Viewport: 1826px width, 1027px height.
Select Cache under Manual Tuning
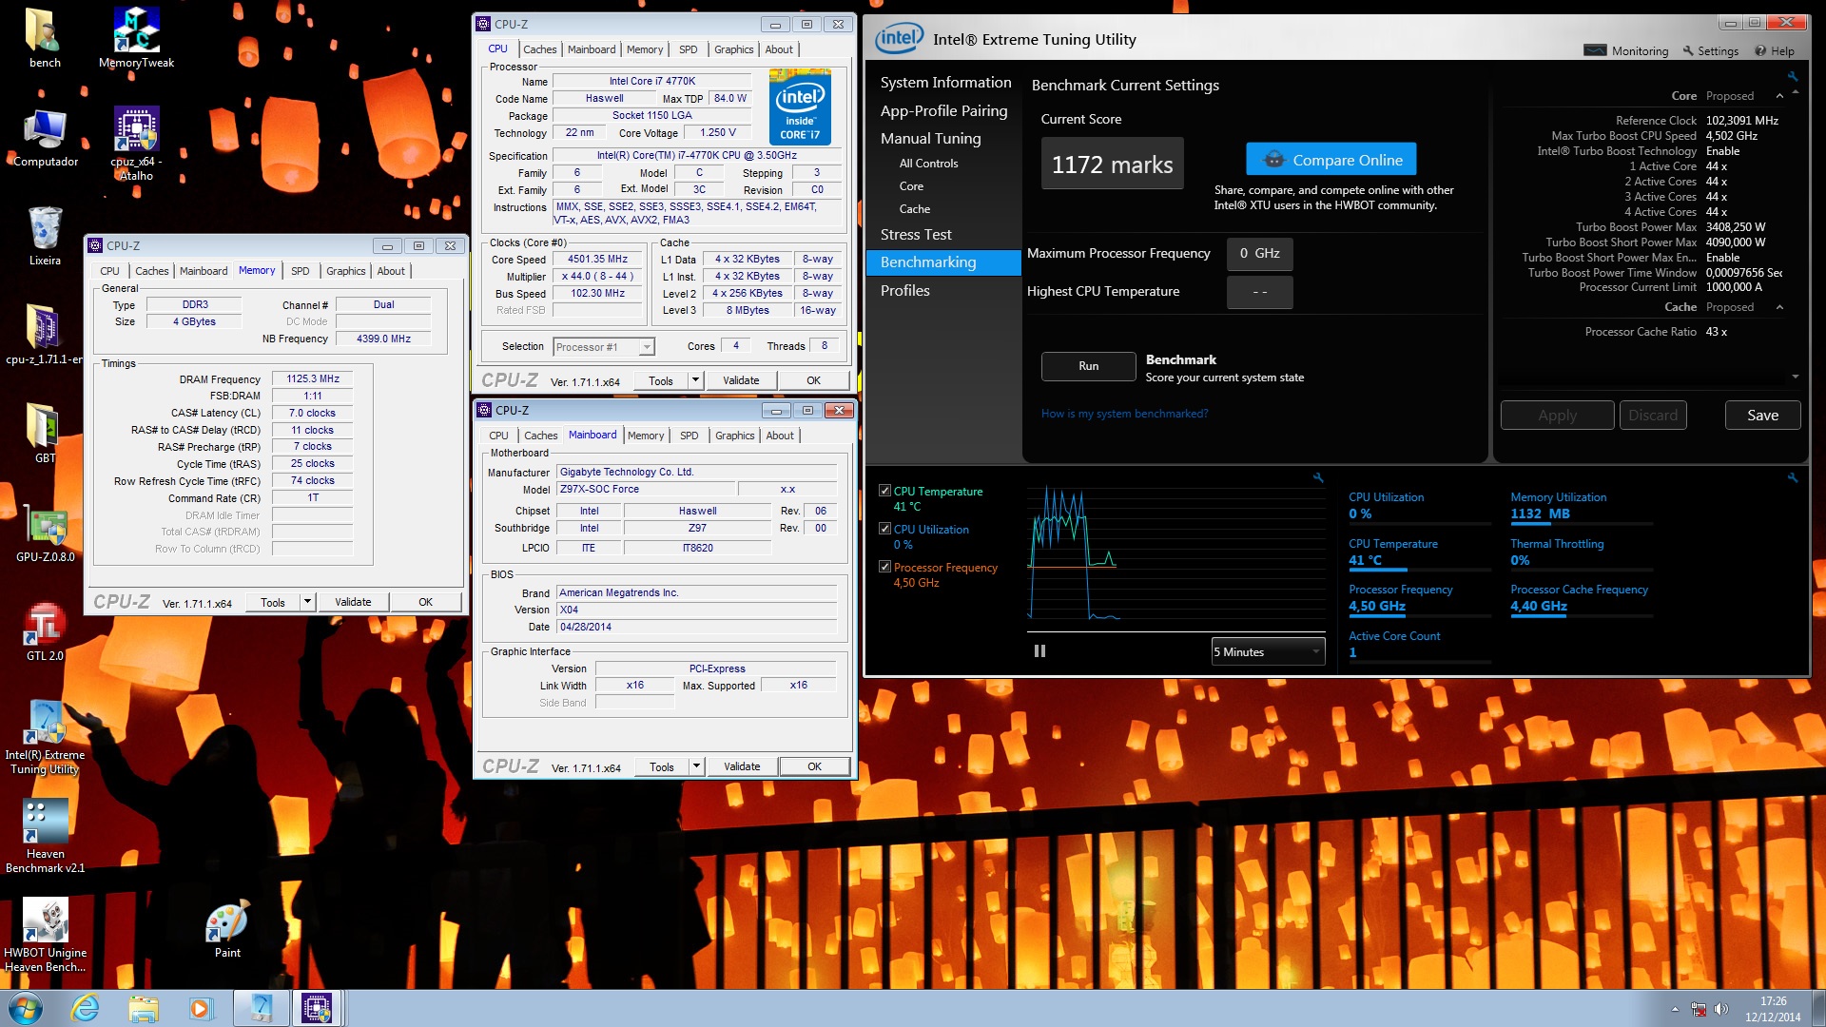pyautogui.click(x=914, y=209)
